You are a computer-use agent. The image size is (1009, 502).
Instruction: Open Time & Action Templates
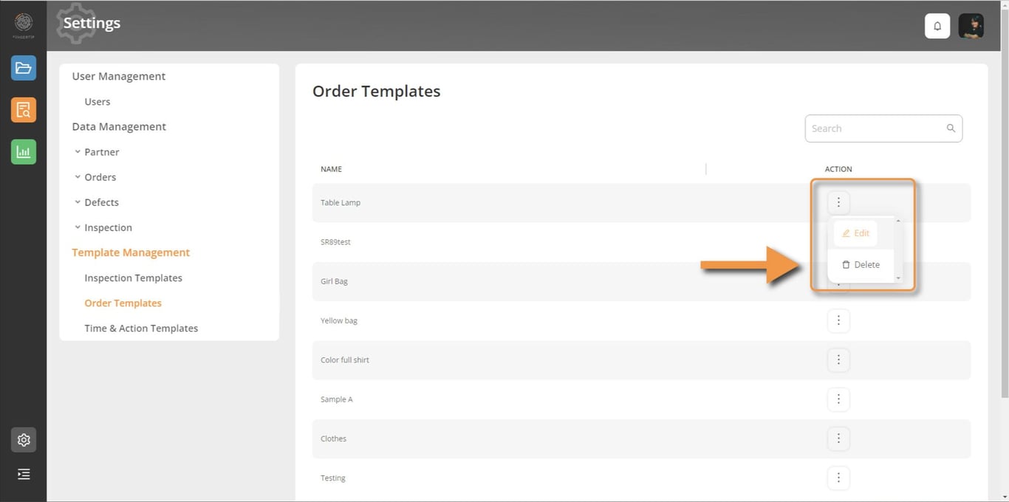point(141,328)
